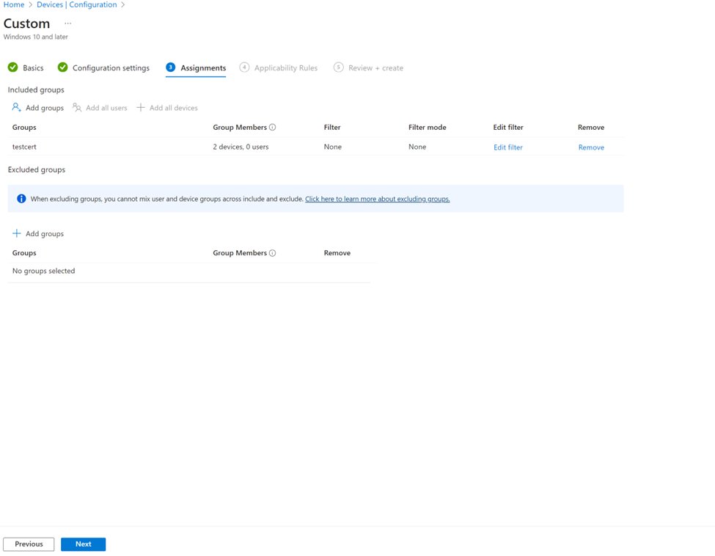Click the plus icon for Add all devices

point(141,108)
